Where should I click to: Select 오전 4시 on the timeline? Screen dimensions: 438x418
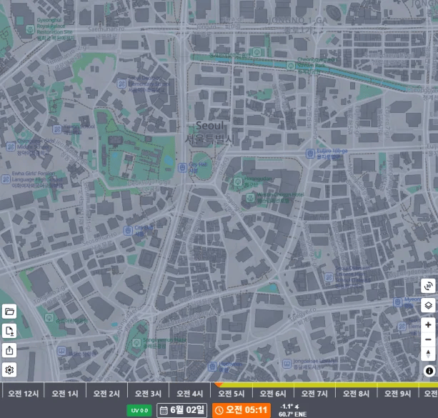(x=189, y=394)
